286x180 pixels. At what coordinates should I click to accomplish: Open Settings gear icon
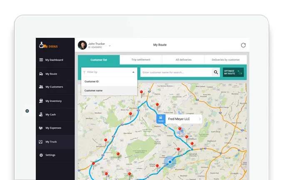tap(41, 155)
